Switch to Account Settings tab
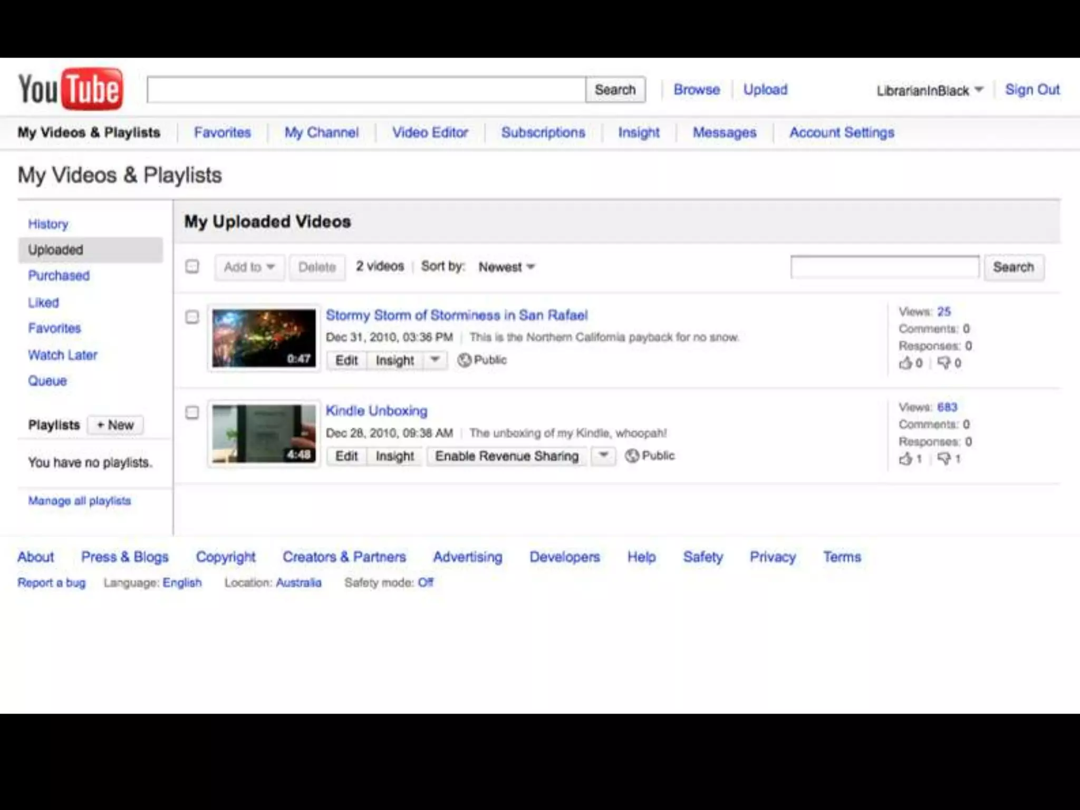This screenshot has height=810, width=1080. click(x=842, y=132)
